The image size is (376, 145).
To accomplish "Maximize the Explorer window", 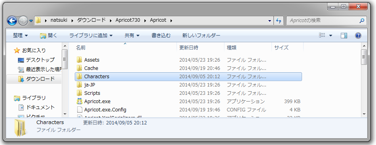I will [x=344, y=7].
